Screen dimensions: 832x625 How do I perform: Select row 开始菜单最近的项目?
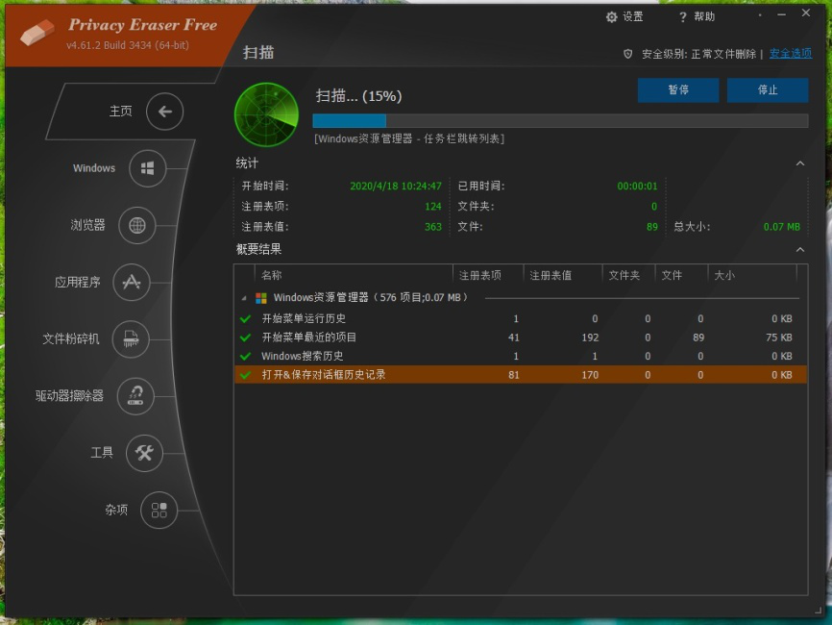point(521,337)
